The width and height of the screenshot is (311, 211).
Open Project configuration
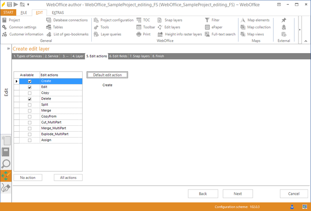(x=113, y=20)
